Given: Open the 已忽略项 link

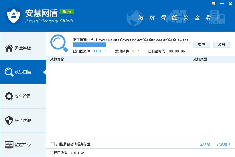Looking at the screenshot, I should point(224,144).
